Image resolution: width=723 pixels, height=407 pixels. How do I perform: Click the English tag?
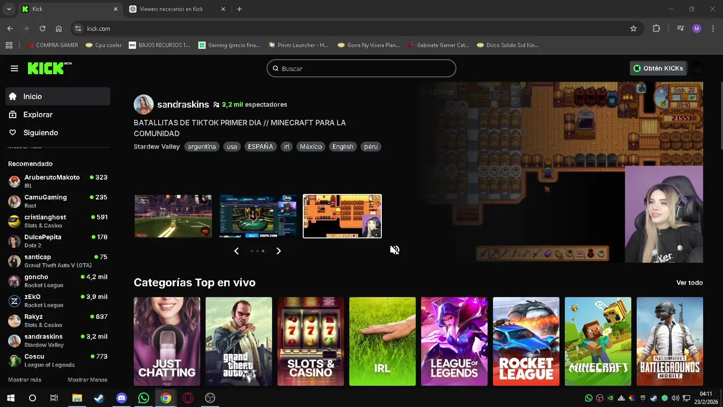[342, 147]
